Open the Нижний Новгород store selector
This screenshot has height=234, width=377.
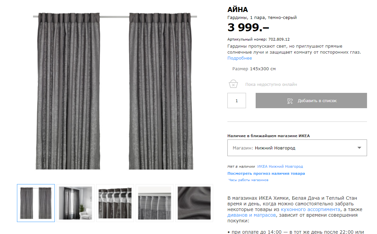tap(297, 148)
